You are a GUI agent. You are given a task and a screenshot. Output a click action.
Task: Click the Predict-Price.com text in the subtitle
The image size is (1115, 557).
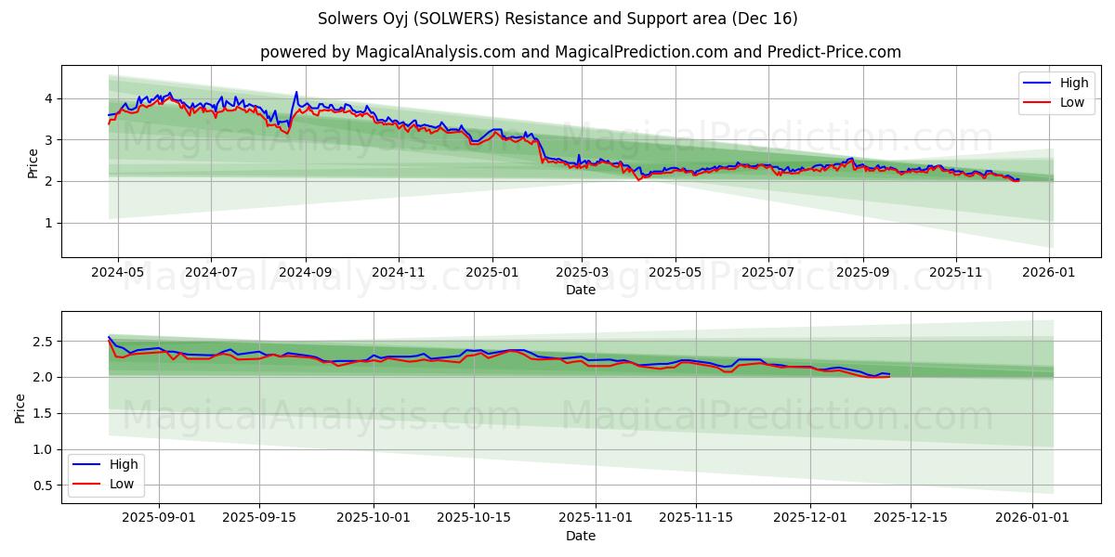(x=832, y=53)
